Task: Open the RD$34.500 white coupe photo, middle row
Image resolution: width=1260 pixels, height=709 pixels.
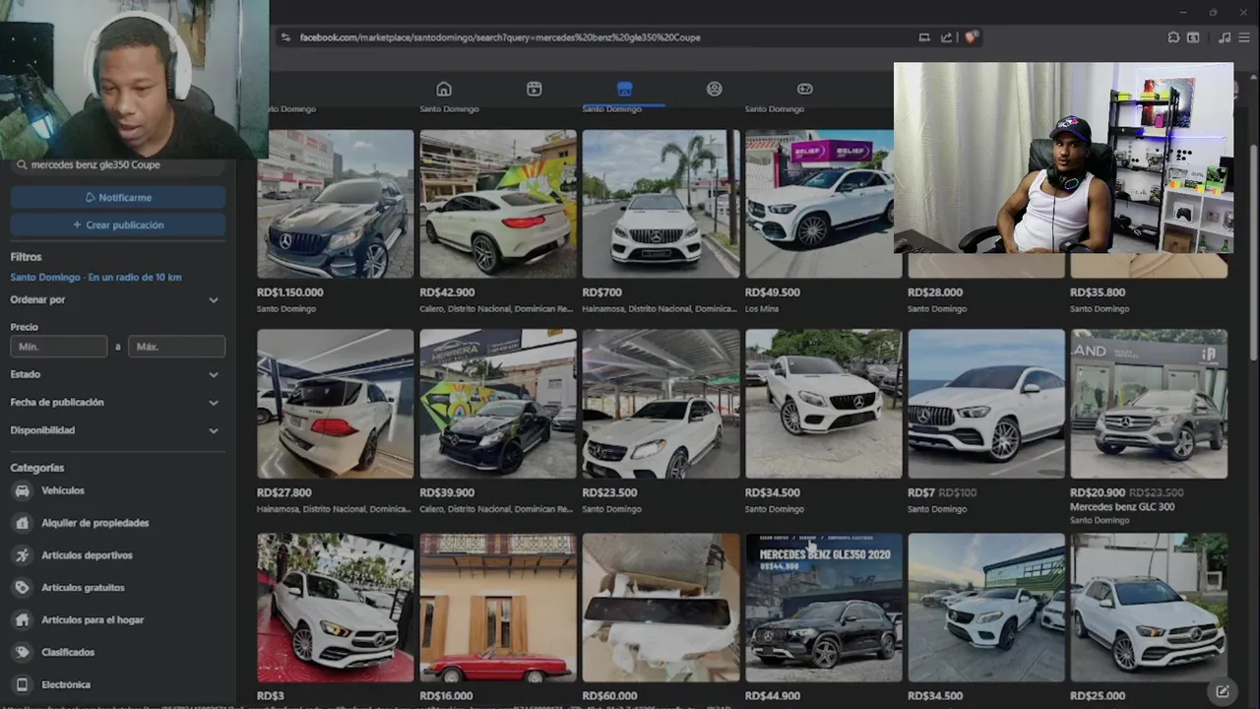Action: 824,404
